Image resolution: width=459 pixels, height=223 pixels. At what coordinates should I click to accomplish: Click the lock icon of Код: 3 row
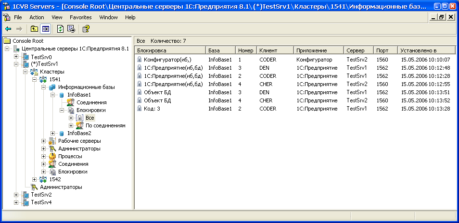click(140, 109)
